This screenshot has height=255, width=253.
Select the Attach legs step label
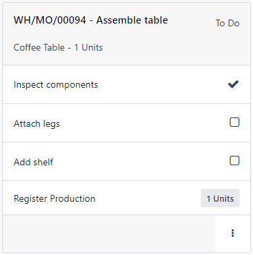tap(36, 123)
